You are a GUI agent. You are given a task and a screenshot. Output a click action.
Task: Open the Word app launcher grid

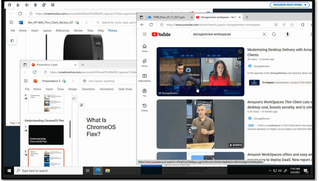coord(11,22)
